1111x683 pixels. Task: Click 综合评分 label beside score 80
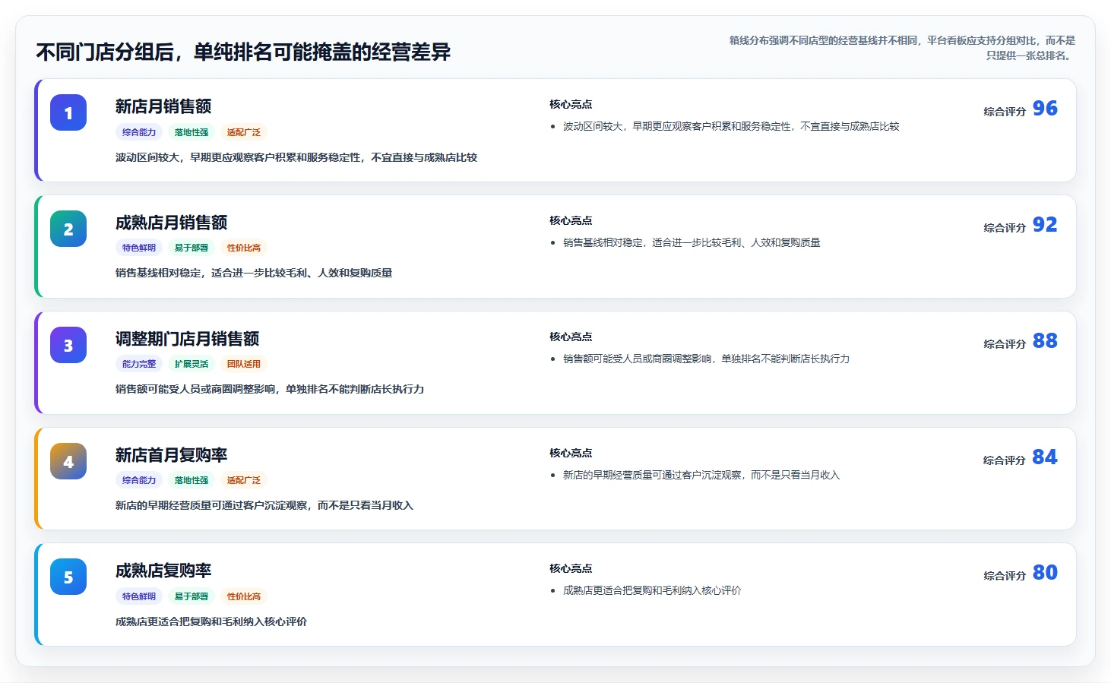tap(1005, 576)
